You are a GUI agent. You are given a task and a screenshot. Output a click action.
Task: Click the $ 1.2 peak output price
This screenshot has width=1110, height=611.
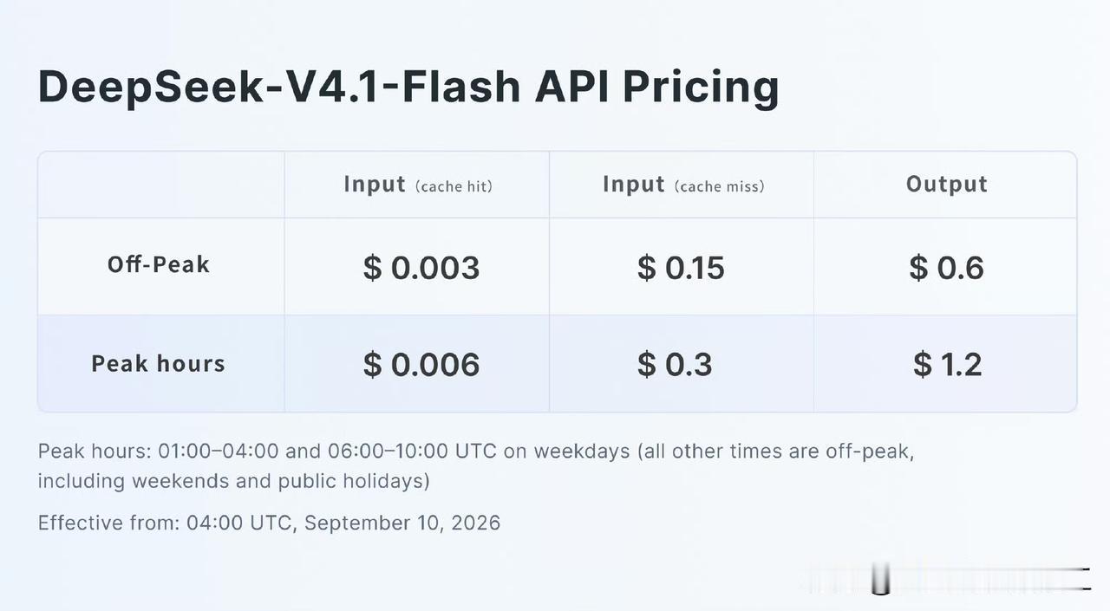(947, 365)
